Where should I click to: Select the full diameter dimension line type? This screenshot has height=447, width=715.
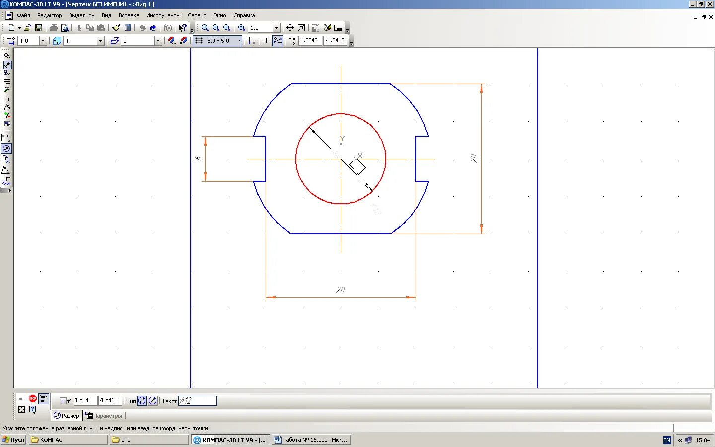142,401
